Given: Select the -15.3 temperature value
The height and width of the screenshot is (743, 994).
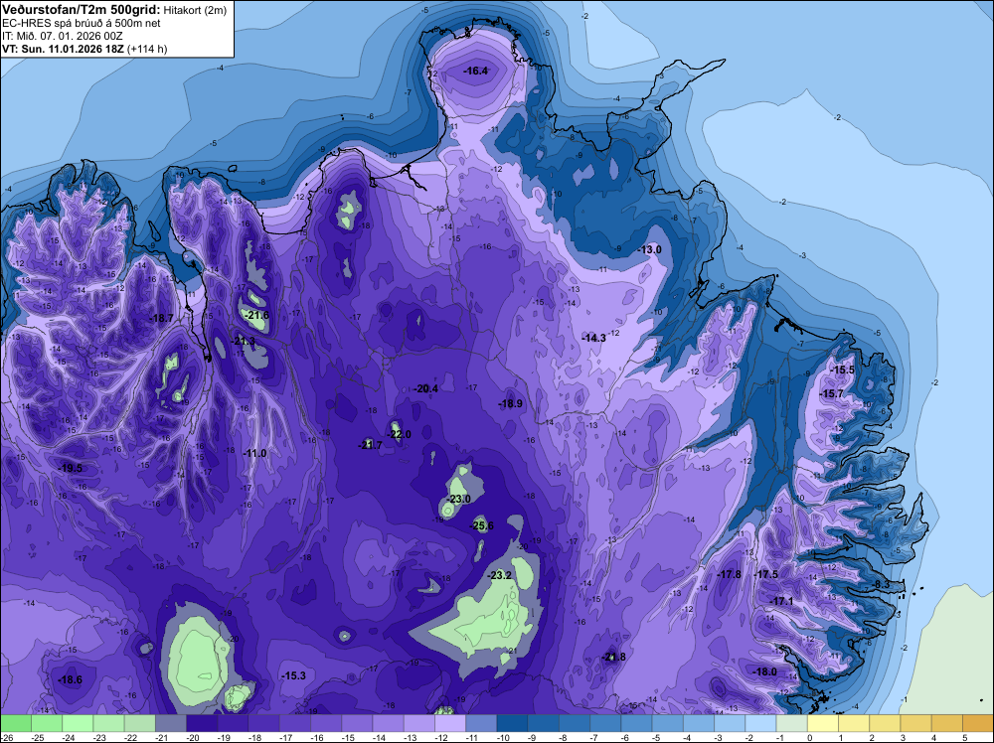Looking at the screenshot, I should 293,675.
